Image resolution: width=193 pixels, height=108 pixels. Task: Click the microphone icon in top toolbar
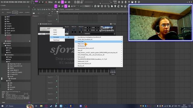(125, 2)
